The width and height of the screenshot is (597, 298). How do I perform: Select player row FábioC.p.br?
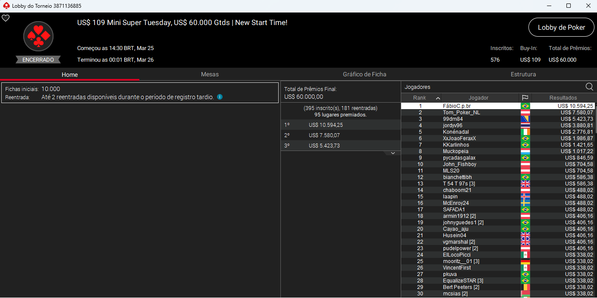498,106
